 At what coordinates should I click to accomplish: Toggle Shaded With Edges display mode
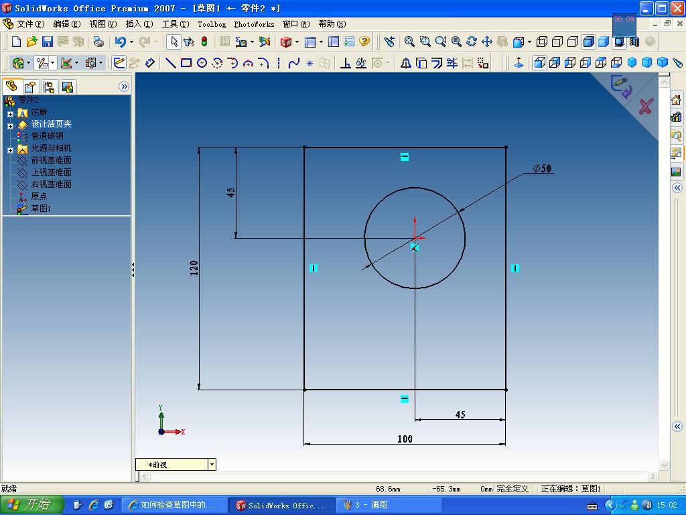coord(588,42)
